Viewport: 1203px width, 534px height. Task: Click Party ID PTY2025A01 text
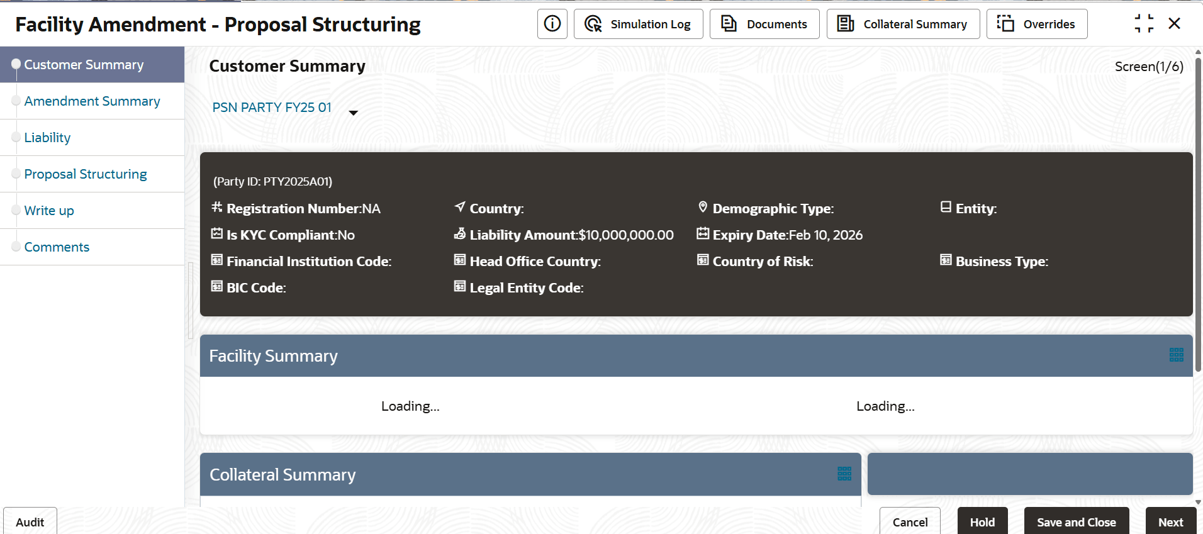pyautogui.click(x=272, y=181)
